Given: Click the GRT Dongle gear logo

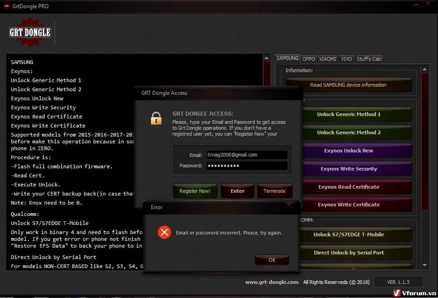Looking at the screenshot, I should [30, 32].
